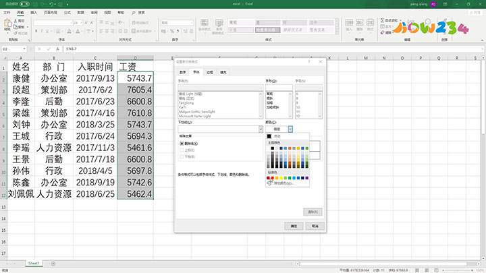Image resolution: width=486 pixels, height=273 pixels.
Task: Open the Paste options arrow below Paste
Action: [x=7, y=32]
